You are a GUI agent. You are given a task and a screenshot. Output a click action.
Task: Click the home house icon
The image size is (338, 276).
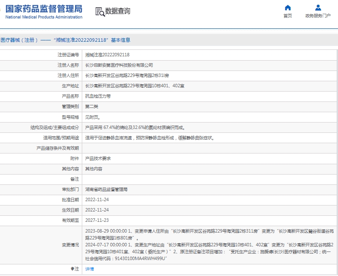(x=288, y=8)
